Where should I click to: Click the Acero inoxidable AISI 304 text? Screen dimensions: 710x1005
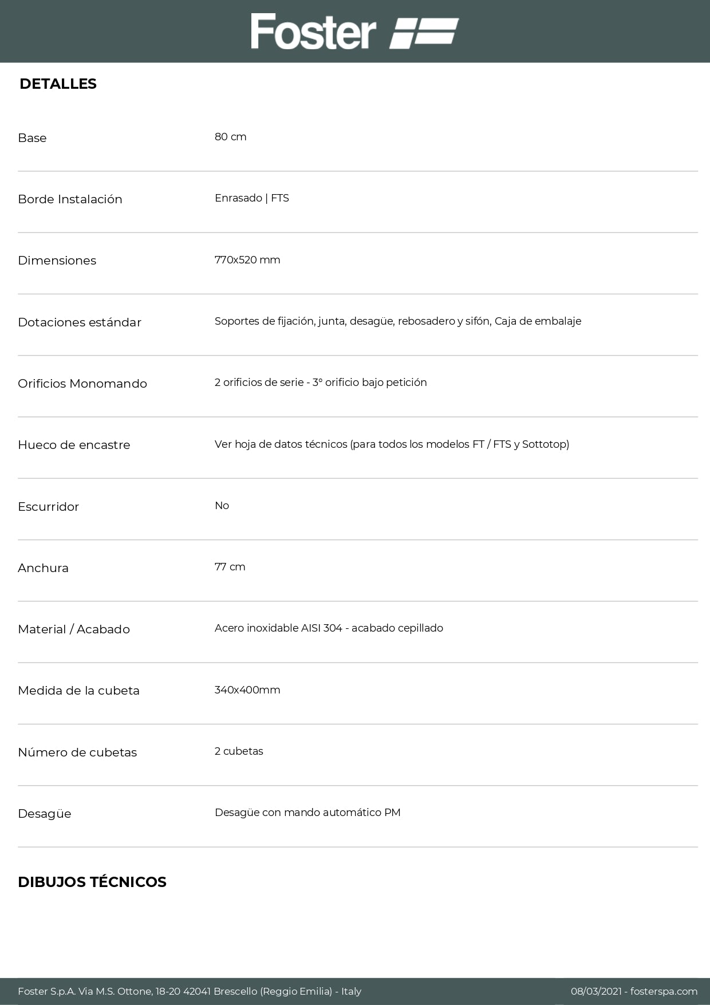329,628
